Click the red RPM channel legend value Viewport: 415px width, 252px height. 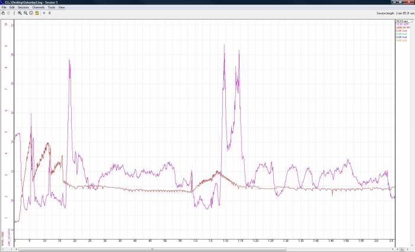pos(403,27)
